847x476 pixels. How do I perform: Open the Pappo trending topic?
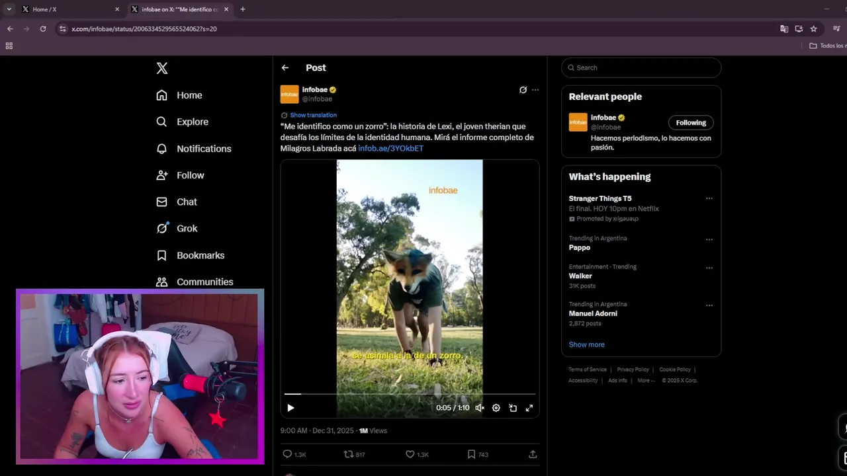click(579, 247)
